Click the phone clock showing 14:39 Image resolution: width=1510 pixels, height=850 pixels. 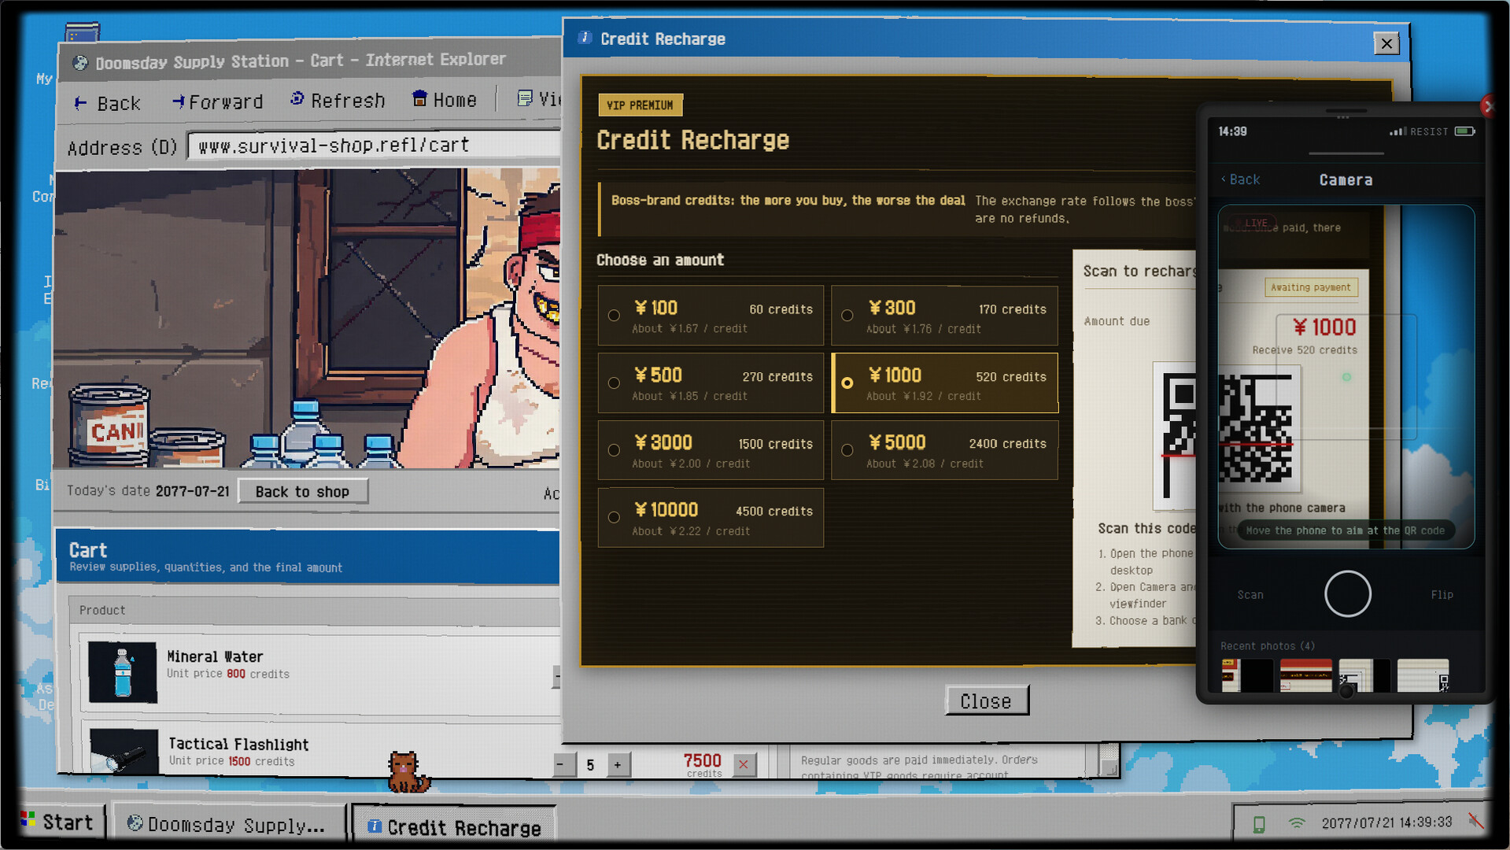1232,131
